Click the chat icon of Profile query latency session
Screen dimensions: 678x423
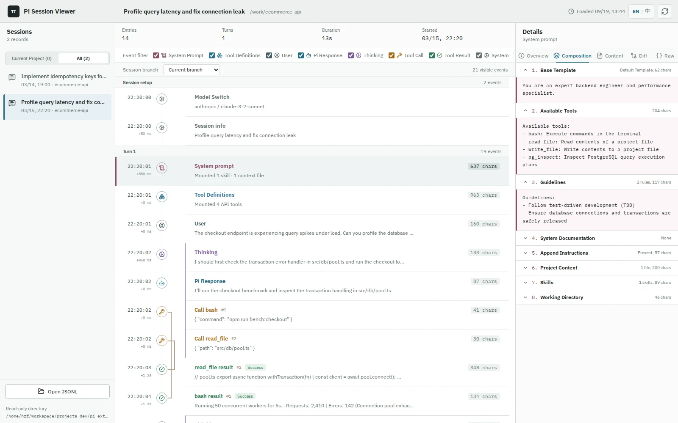12,103
